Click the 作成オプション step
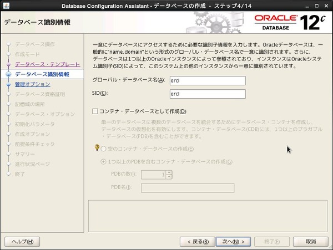333x250 pixels. click(32, 134)
